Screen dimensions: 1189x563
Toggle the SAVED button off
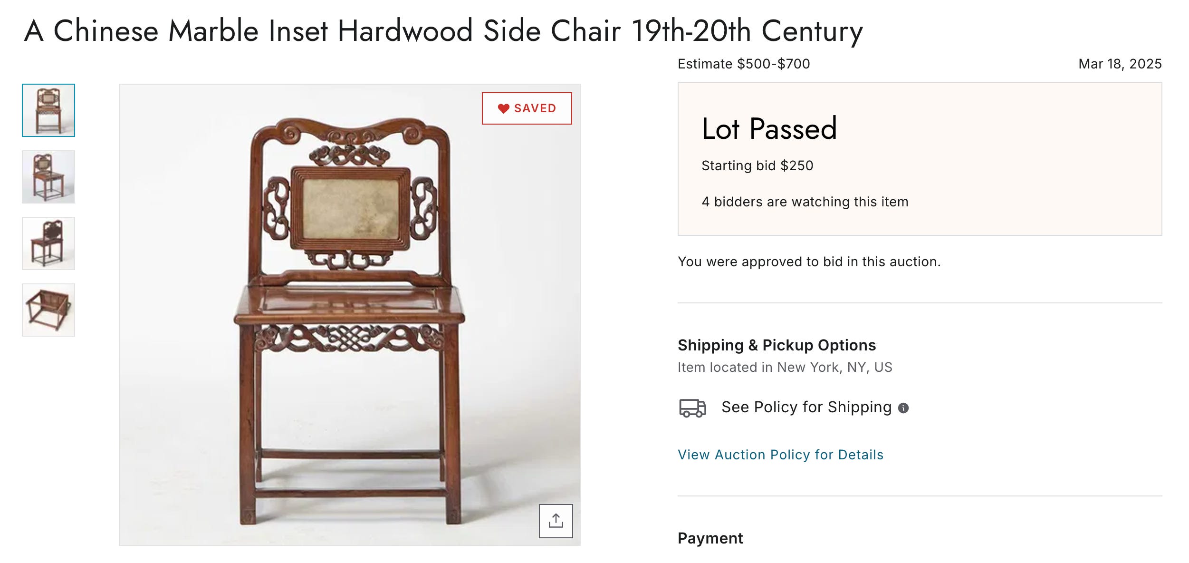[x=527, y=108]
